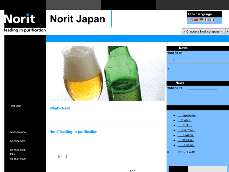Screen dimensions: 229x172
Task: Click the Norit 'leading in purification' heading
Action: click(x=74, y=132)
